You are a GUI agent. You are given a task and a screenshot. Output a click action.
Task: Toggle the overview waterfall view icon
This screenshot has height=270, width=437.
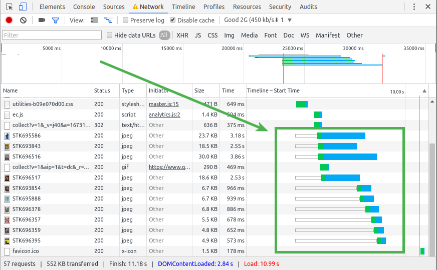pyautogui.click(x=108, y=20)
